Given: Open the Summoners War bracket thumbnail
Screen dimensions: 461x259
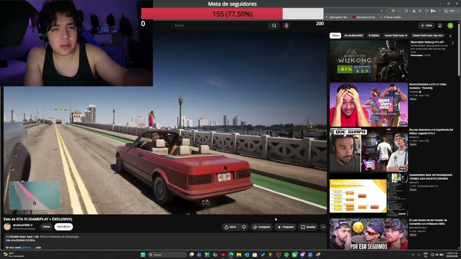Looking at the screenshot, I should pyautogui.click(x=368, y=195).
